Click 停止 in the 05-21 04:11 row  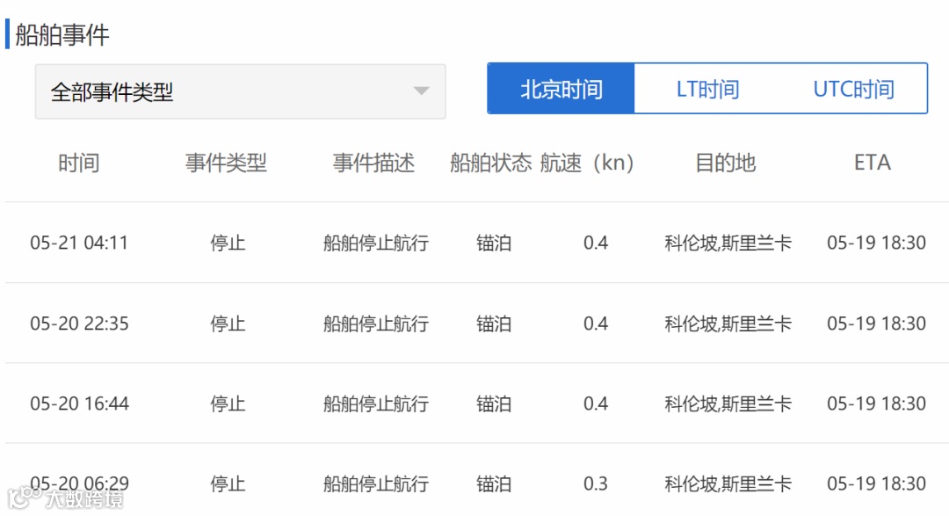pyautogui.click(x=228, y=243)
